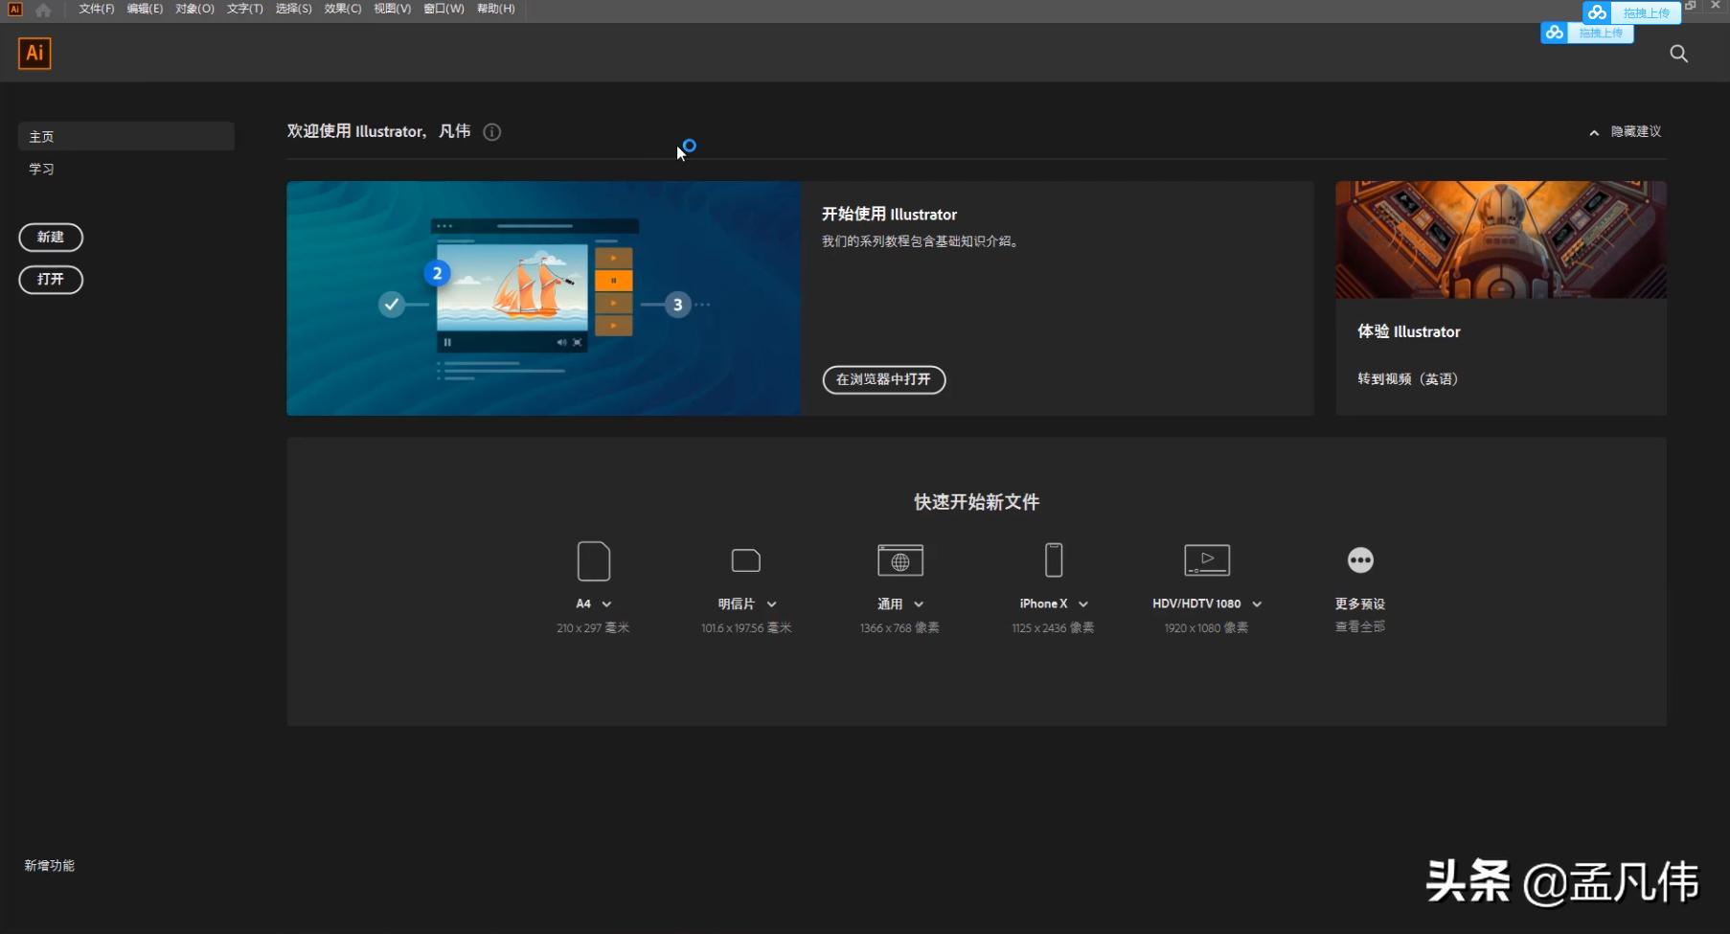The height and width of the screenshot is (934, 1730).
Task: Open the 文件(F) menu
Action: click(94, 9)
